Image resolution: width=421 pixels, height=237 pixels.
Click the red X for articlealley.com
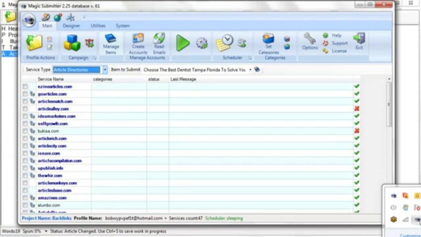point(357,109)
